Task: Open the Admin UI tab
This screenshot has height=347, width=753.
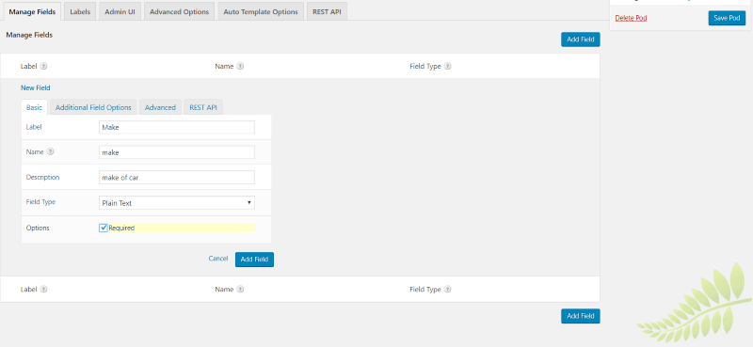Action: pos(120,11)
